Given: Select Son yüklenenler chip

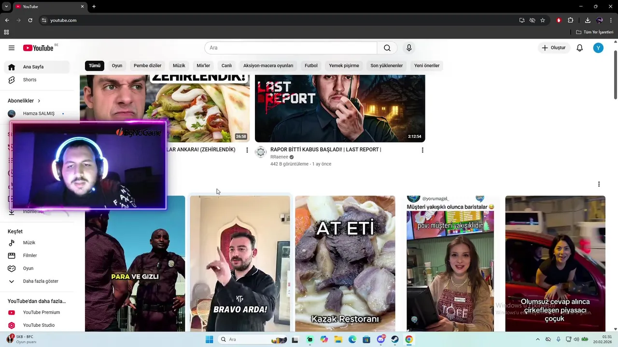Looking at the screenshot, I should (387, 66).
